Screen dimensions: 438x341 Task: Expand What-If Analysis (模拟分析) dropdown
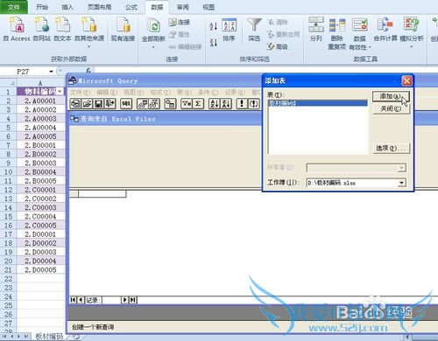coord(411,46)
